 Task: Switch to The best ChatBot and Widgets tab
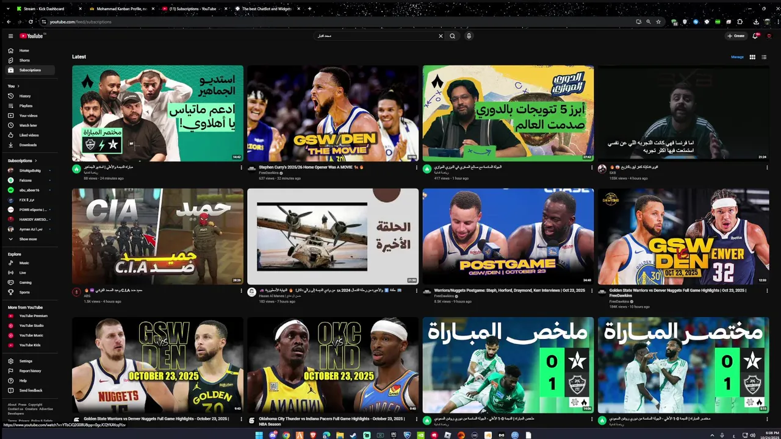point(267,9)
